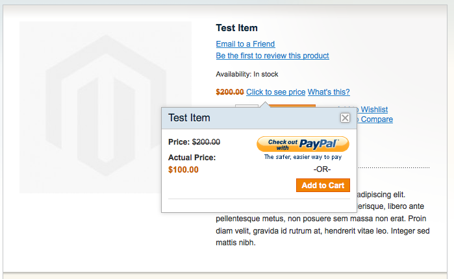
Task: Click the popup's Test Item title bar
Action: click(x=251, y=118)
